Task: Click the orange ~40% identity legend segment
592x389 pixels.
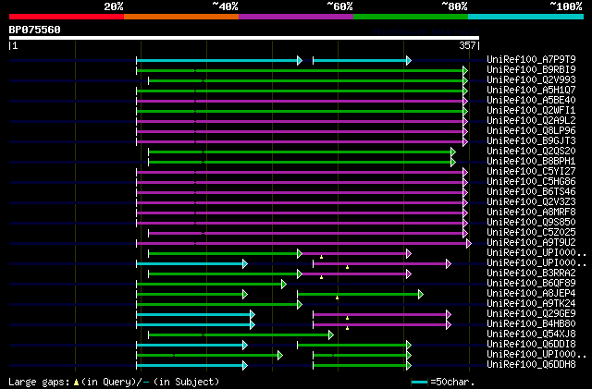Action: [x=181, y=17]
